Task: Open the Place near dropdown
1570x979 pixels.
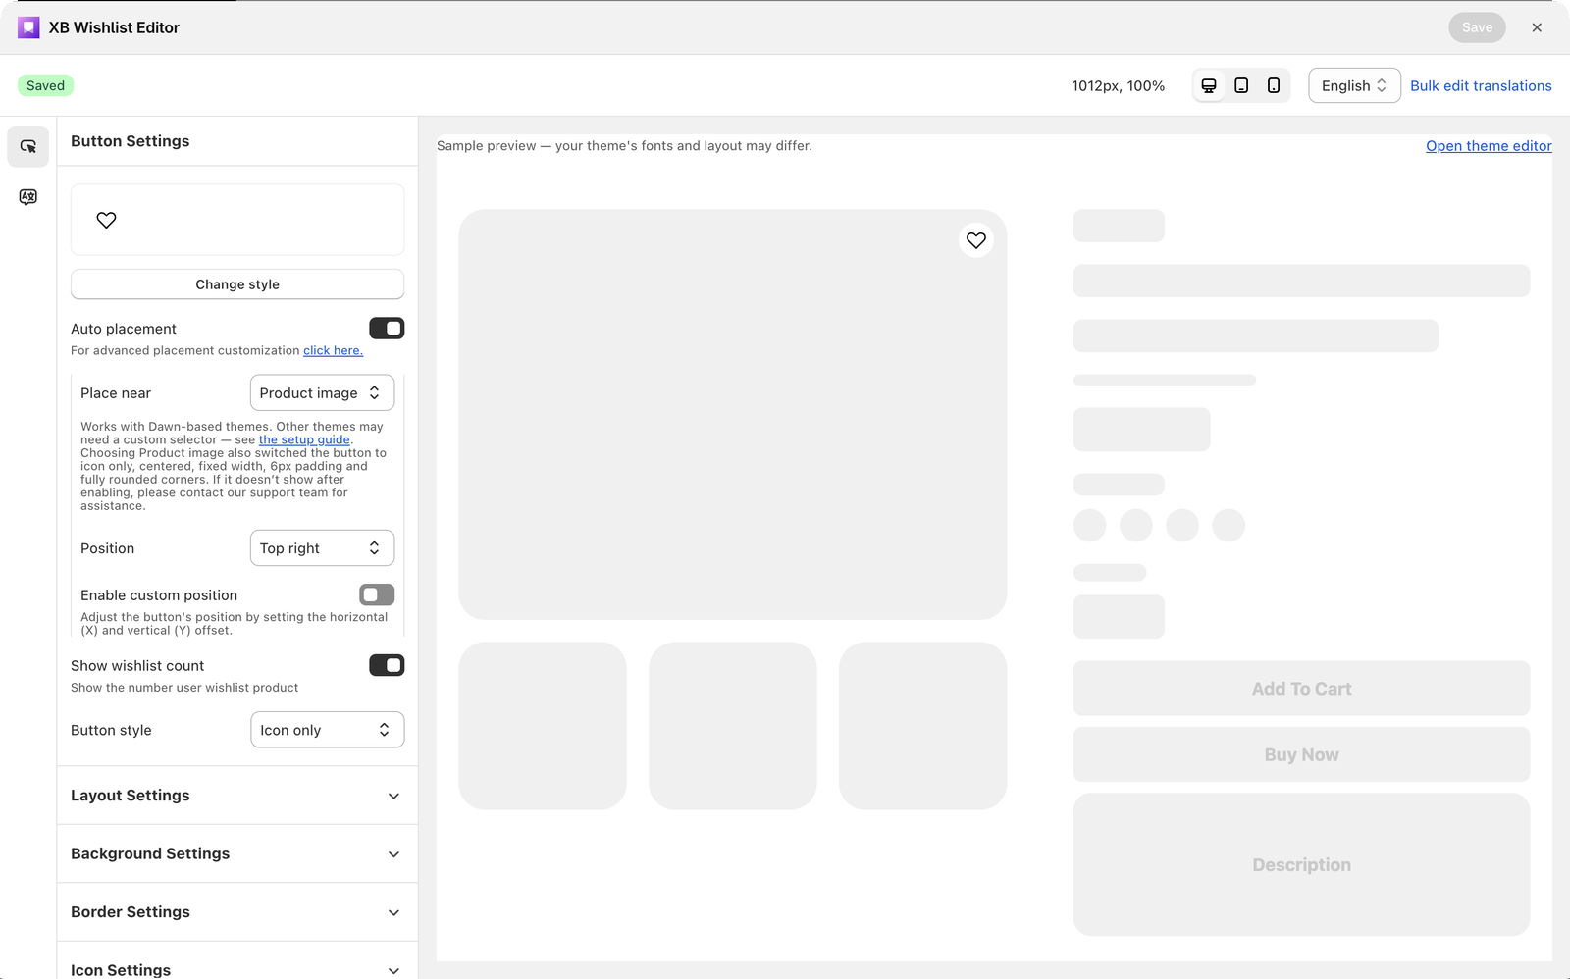Action: (322, 392)
